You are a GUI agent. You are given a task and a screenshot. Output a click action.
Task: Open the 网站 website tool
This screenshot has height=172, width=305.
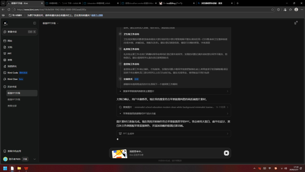click(10, 41)
